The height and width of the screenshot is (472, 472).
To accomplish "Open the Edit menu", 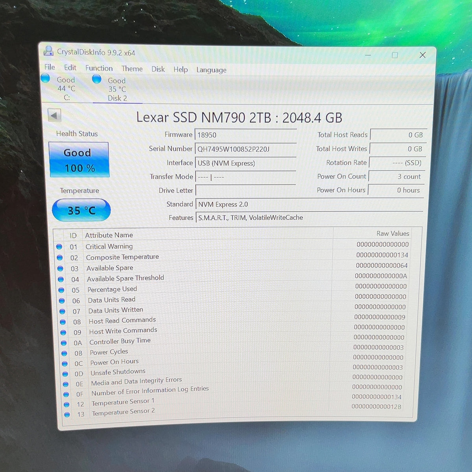I will pos(70,67).
